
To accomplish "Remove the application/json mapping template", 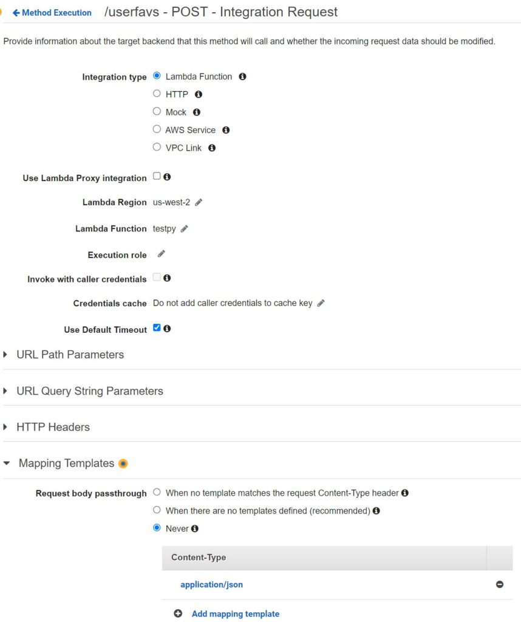I will 500,584.
